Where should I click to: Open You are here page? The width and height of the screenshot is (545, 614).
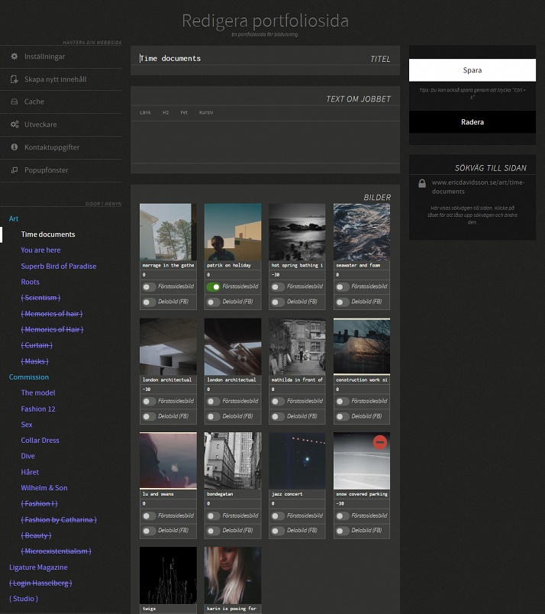40,250
